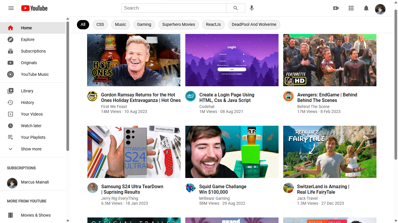Open the hamburger guide menu
Image resolution: width=398 pixels, height=223 pixels.
[x=11, y=8]
